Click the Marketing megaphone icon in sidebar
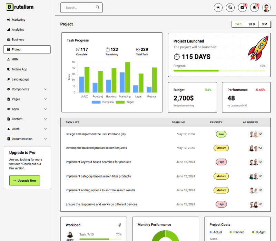276x241 pixels. pyautogui.click(x=8, y=20)
